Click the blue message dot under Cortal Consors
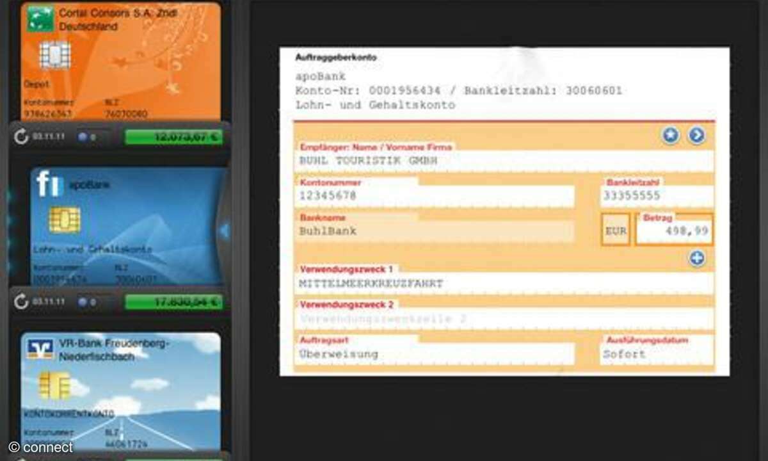Image resolution: width=768 pixels, height=461 pixels. 83,136
